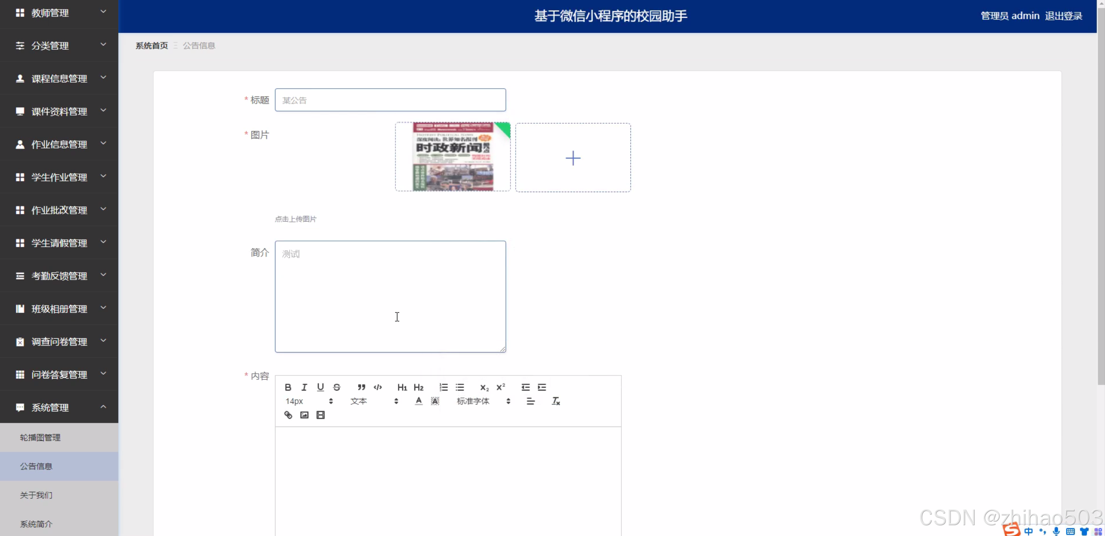Insert a link with the editor link icon
This screenshot has width=1105, height=536.
288,415
